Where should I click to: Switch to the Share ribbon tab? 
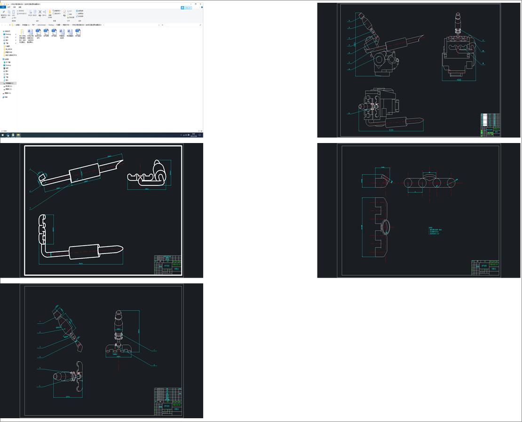14,7
